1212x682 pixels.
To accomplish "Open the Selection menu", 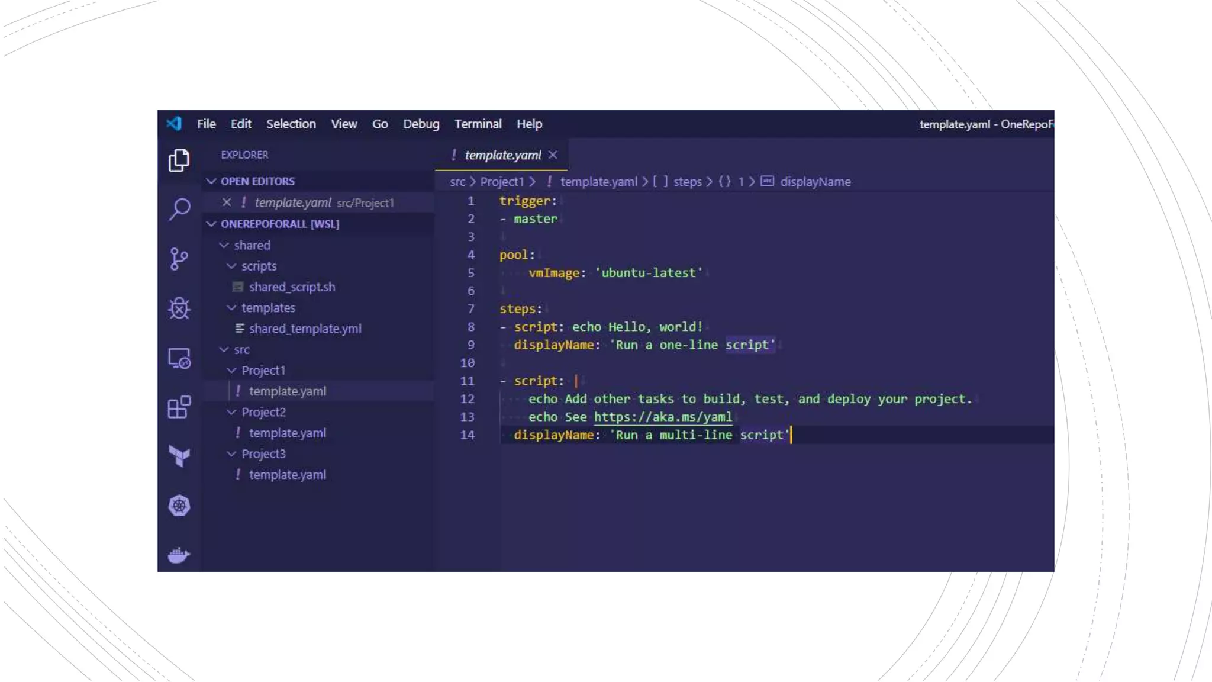I will click(x=291, y=124).
